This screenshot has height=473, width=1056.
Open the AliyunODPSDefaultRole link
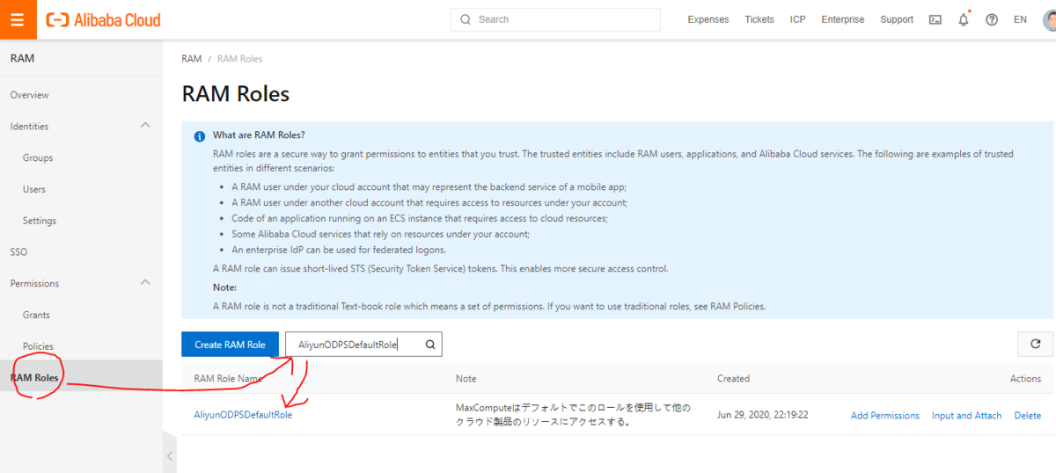click(x=243, y=415)
